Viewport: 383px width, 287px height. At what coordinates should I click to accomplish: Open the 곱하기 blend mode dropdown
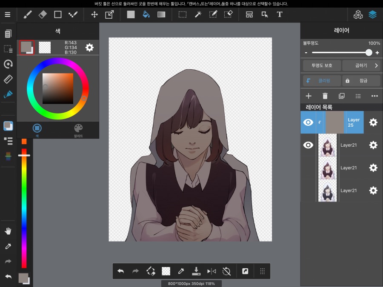pos(361,65)
